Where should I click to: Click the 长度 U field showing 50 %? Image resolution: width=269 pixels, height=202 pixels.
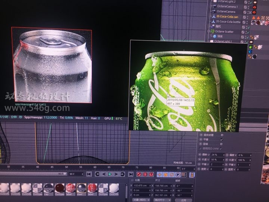(x=217, y=160)
